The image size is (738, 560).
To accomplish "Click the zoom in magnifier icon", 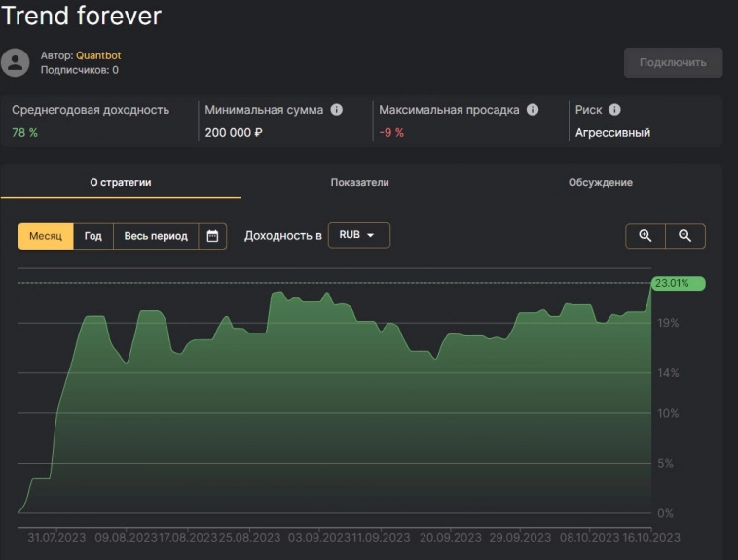I will coord(646,236).
